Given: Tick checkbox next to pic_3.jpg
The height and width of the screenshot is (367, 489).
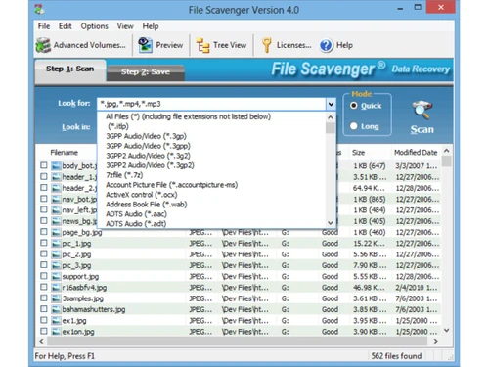Looking at the screenshot, I should (x=44, y=265).
